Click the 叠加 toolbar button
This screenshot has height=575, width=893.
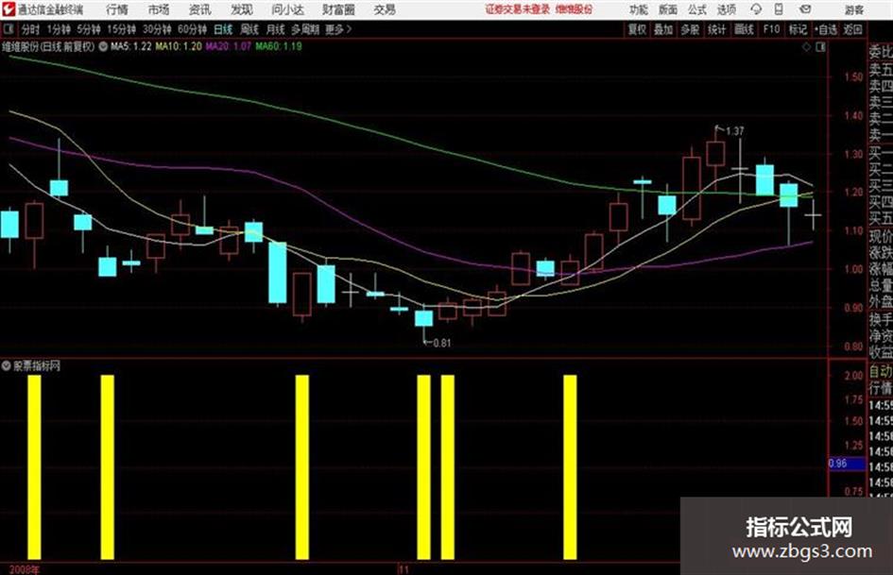(x=663, y=29)
